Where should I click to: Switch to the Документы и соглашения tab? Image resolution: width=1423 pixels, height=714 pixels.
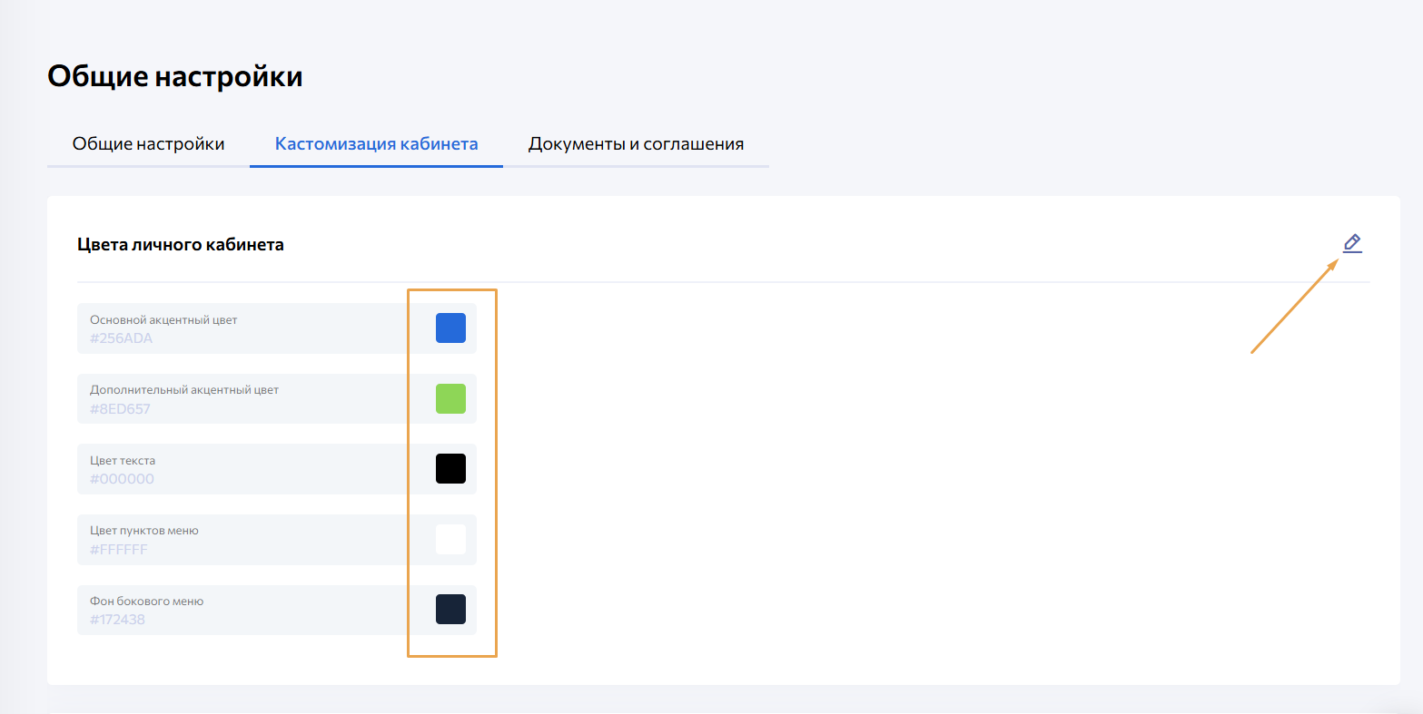(636, 144)
